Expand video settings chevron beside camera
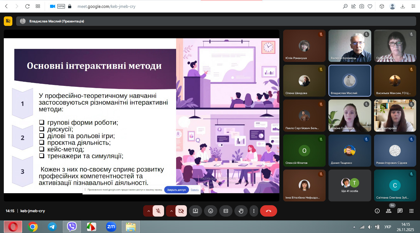420x233 pixels. (x=171, y=211)
